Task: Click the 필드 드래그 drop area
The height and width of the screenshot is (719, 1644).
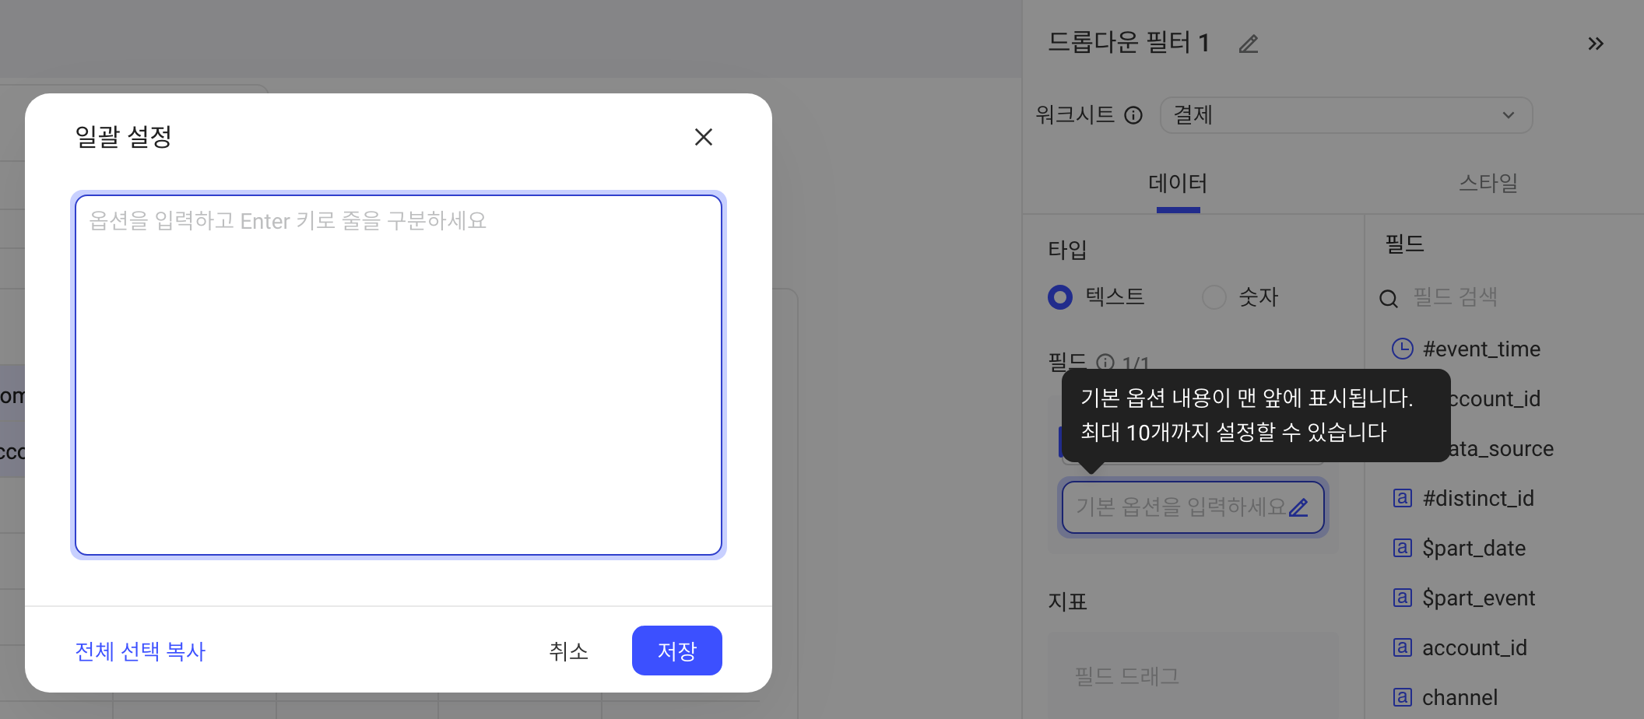Action: pos(1193,675)
